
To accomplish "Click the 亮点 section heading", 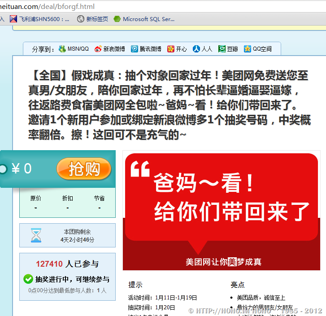I will pos(237,285).
